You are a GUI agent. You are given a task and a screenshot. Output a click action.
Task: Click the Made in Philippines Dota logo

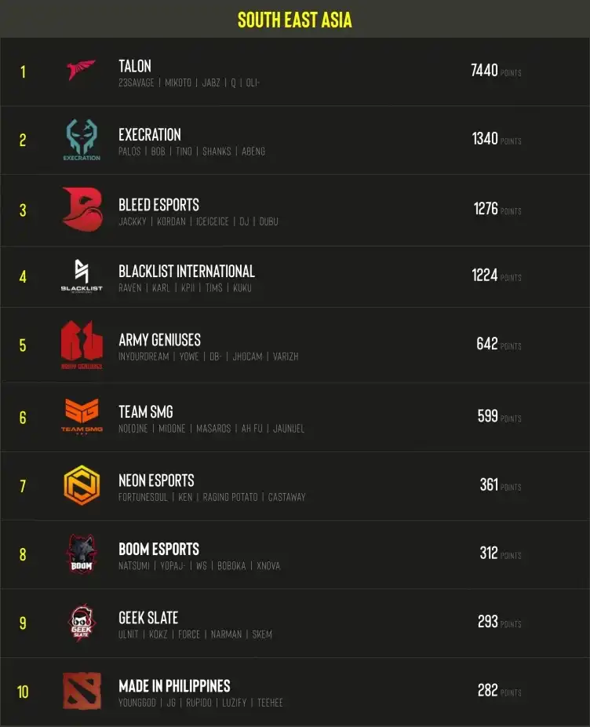(x=82, y=691)
